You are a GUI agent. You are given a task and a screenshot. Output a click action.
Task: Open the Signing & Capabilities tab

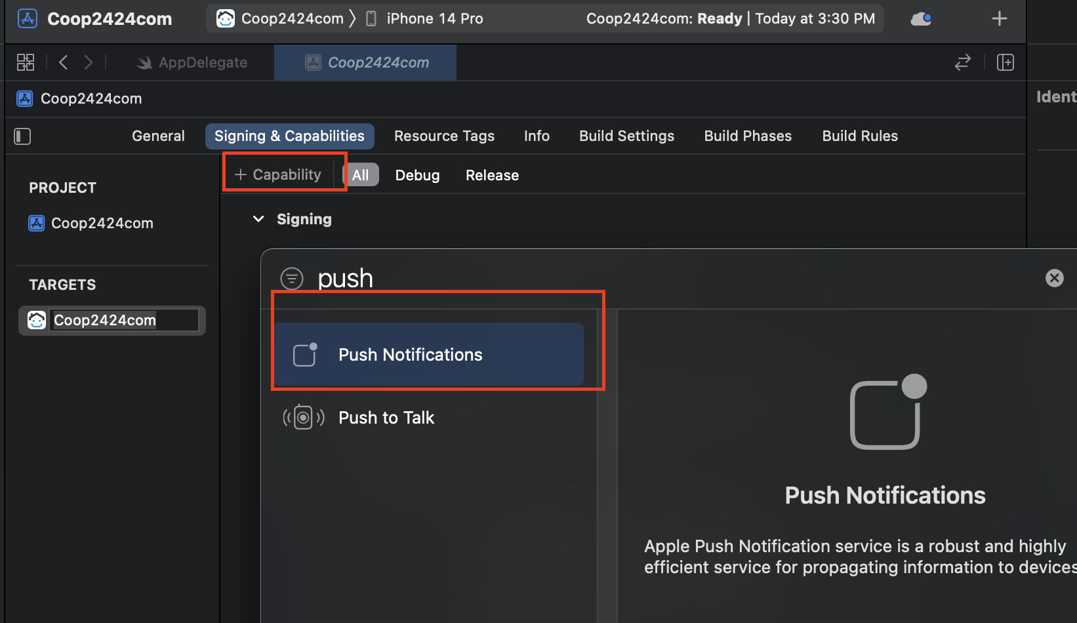pyautogui.click(x=289, y=136)
